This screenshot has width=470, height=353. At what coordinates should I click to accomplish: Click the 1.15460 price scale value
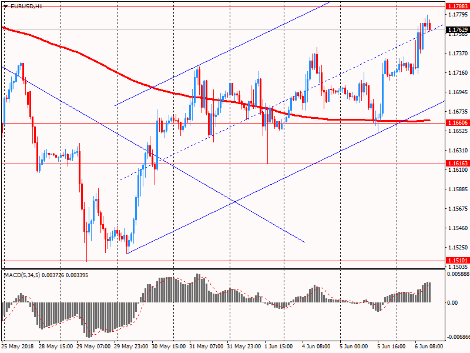[458, 228]
